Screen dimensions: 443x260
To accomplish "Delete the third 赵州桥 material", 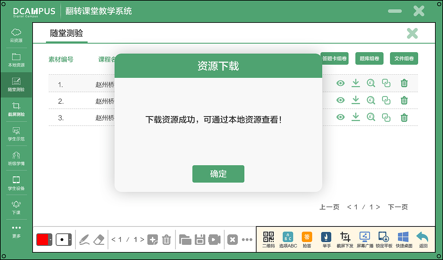I will point(404,117).
